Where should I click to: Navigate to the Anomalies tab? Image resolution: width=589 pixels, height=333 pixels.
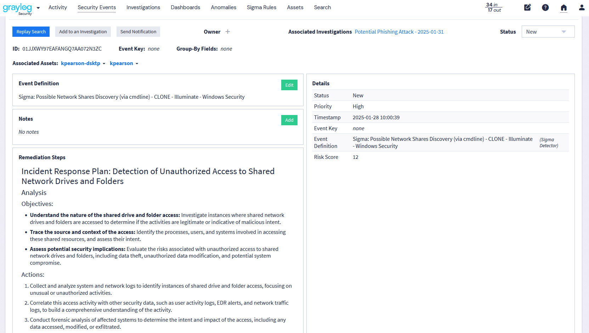coord(223,7)
